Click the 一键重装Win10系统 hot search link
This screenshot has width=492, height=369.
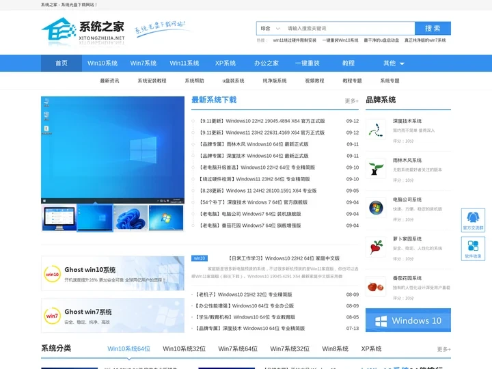(x=340, y=40)
